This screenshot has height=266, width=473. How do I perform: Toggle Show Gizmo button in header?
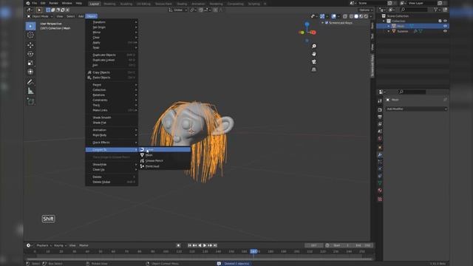[322, 16]
